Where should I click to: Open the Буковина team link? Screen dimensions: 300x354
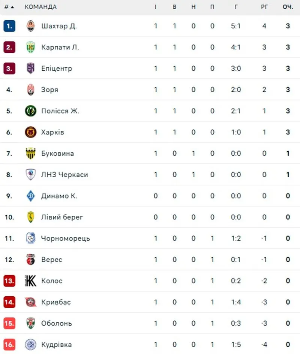coord(57,154)
